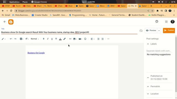The height and width of the screenshot is (99, 177).
Task: Open the font type dropdown
Action: click(22, 39)
